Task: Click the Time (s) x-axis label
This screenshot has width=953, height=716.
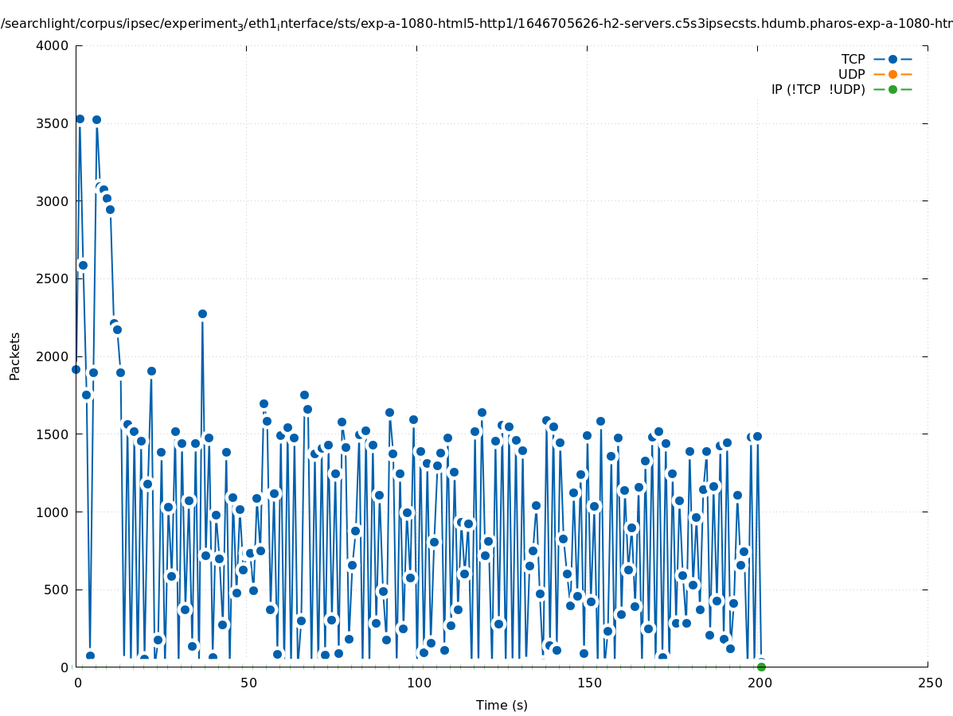Action: (x=502, y=705)
